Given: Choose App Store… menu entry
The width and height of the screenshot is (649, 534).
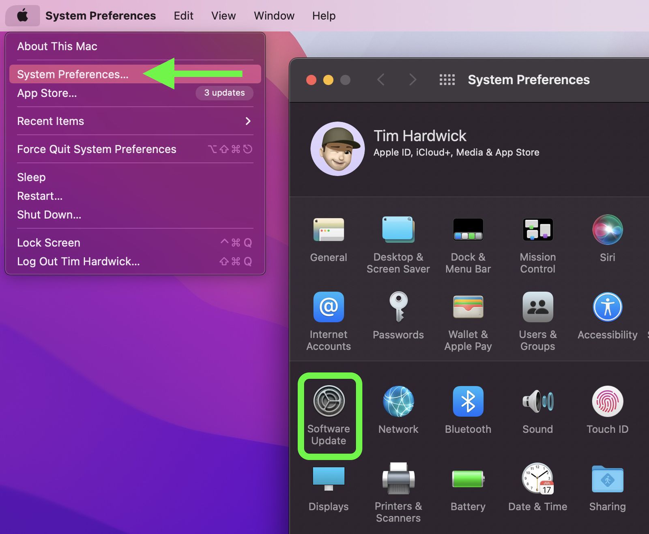Looking at the screenshot, I should pos(135,93).
